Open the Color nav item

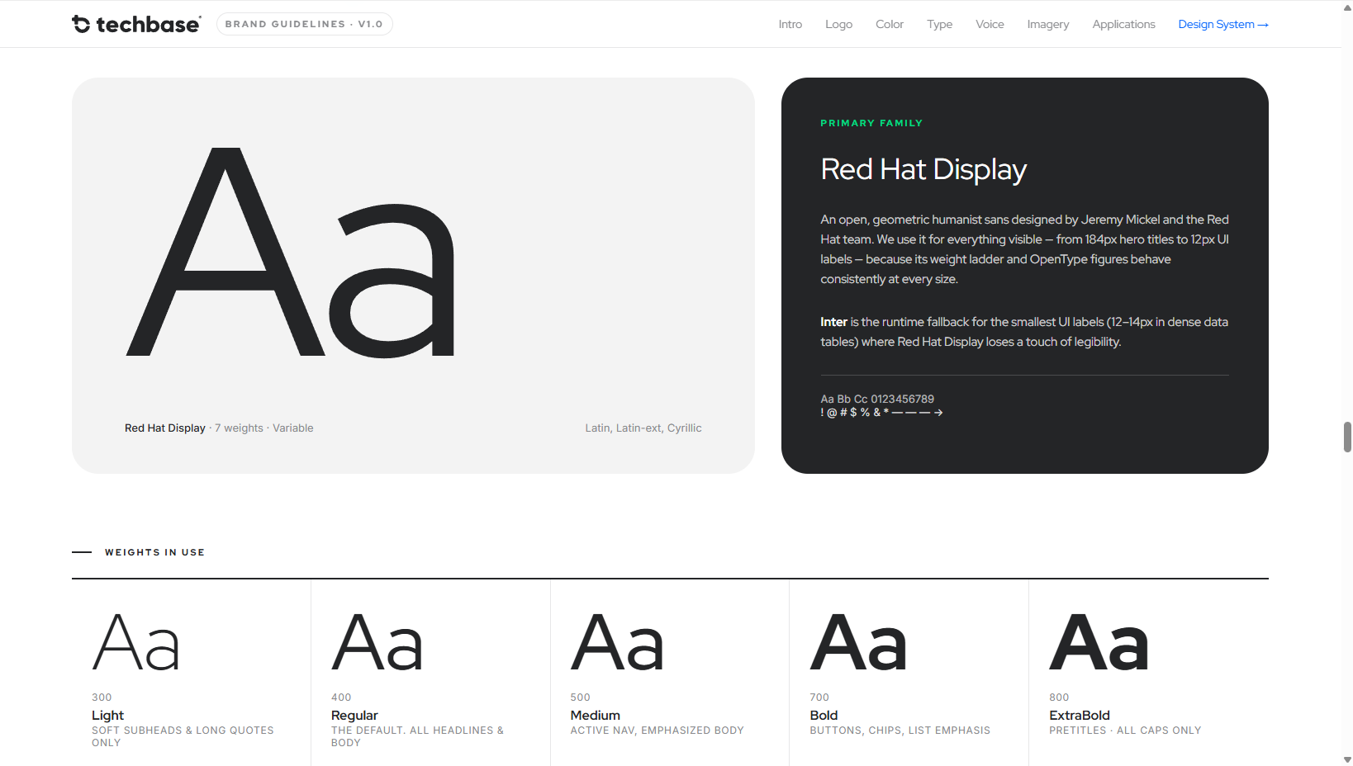point(890,24)
